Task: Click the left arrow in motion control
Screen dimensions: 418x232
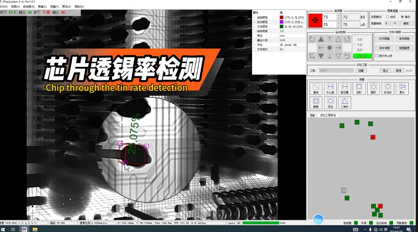Action: pyautogui.click(x=321, y=48)
